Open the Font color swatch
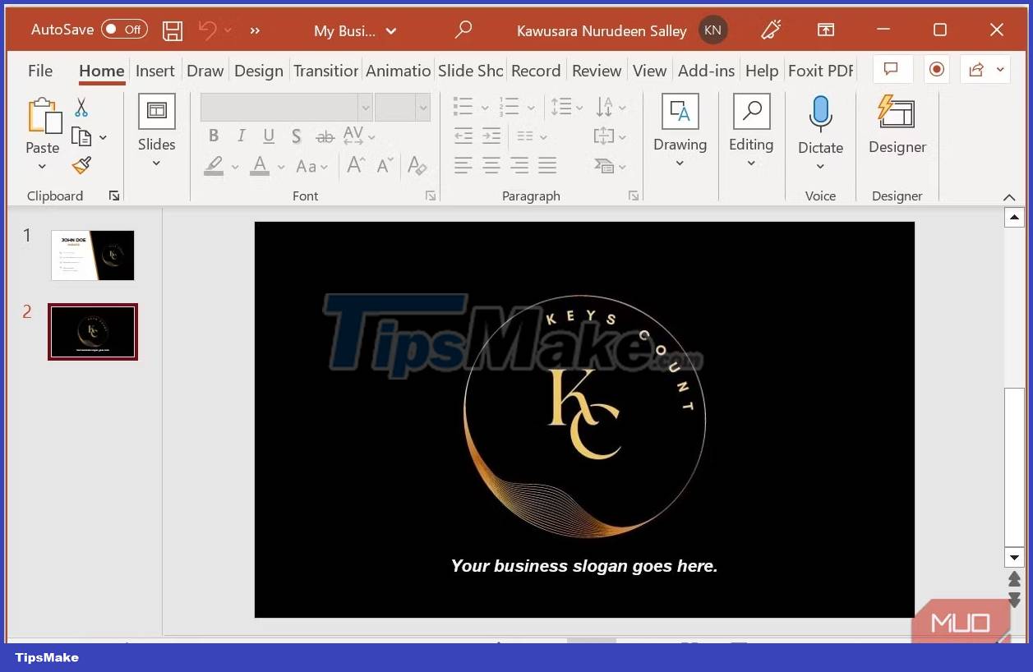 (261, 166)
